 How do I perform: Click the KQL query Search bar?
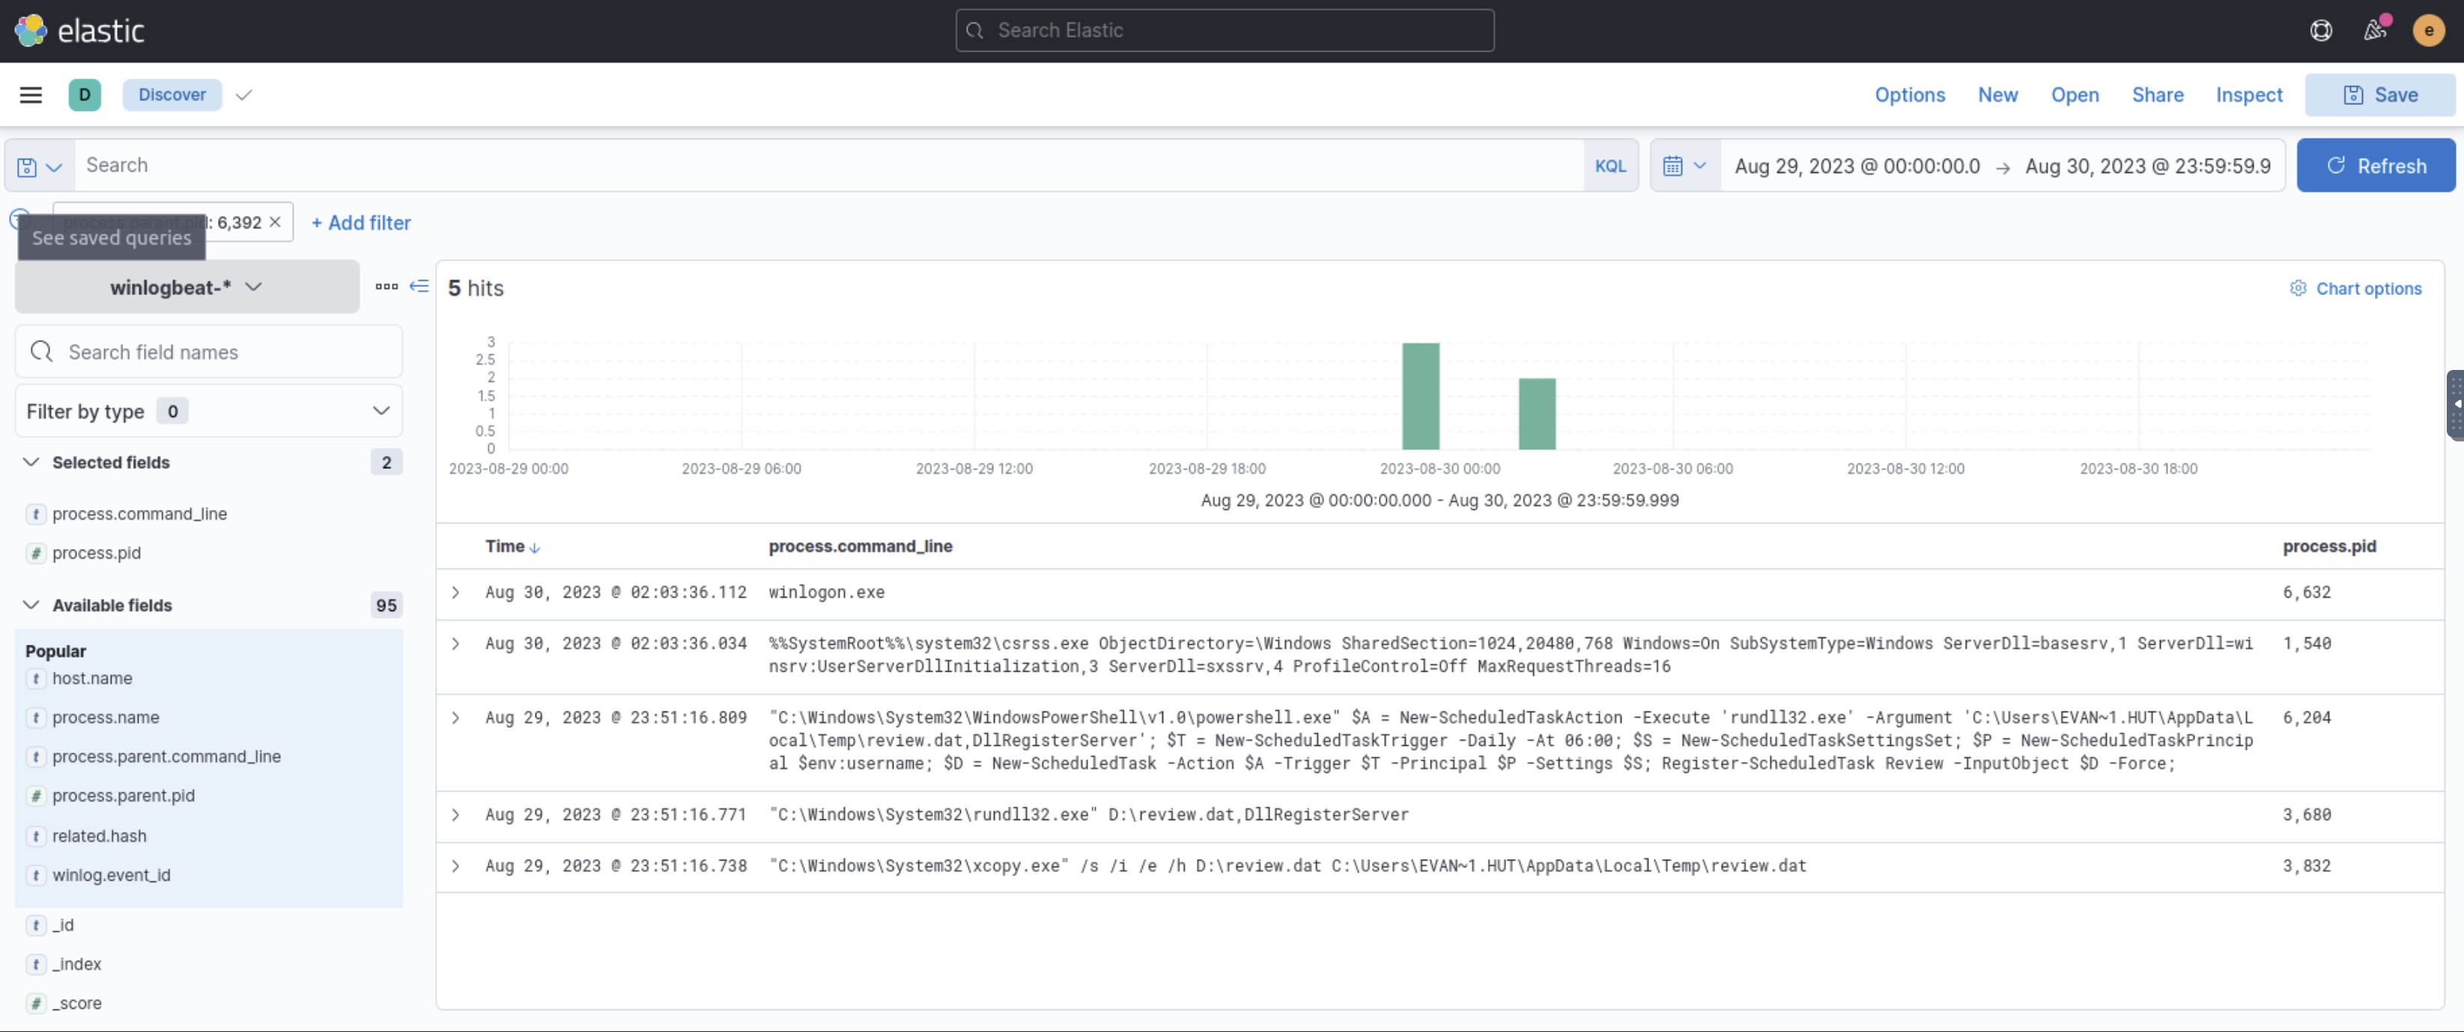[x=828, y=166]
